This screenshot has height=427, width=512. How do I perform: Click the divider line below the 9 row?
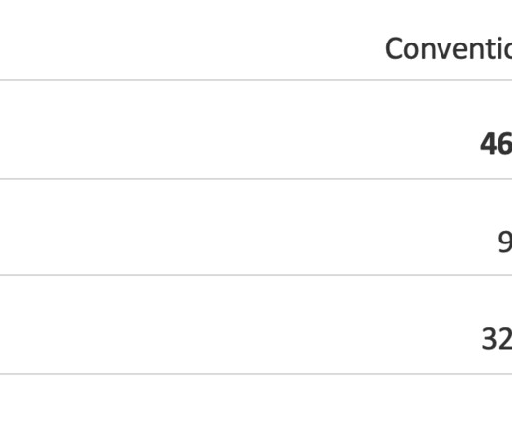[x=256, y=275]
